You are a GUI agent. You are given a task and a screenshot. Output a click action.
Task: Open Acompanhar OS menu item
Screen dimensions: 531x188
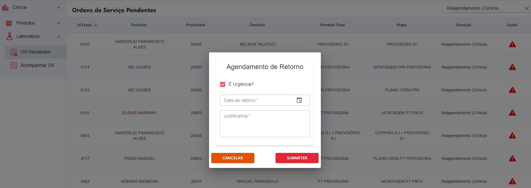(x=37, y=65)
